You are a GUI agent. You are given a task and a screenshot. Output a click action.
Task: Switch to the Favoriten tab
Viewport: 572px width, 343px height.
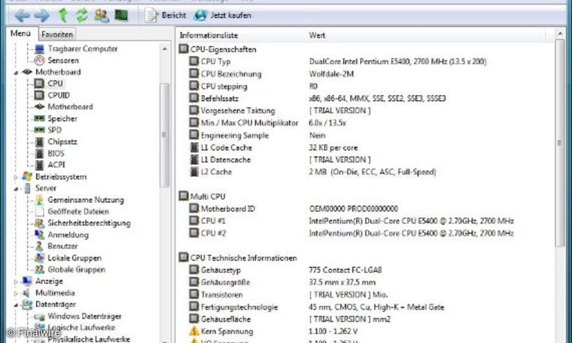pos(57,34)
